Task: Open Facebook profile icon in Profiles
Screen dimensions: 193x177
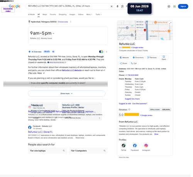Action: click(x=135, y=145)
